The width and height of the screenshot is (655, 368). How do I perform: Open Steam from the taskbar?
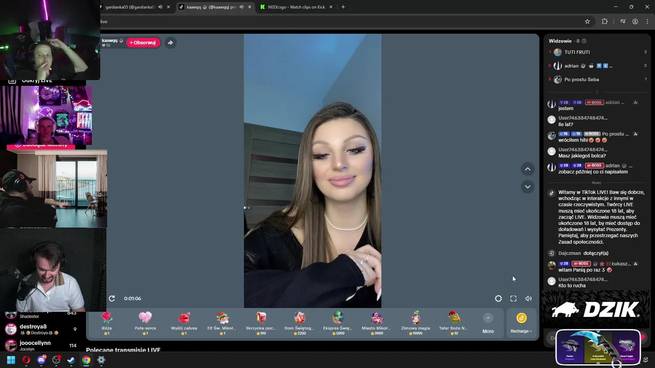(71, 360)
